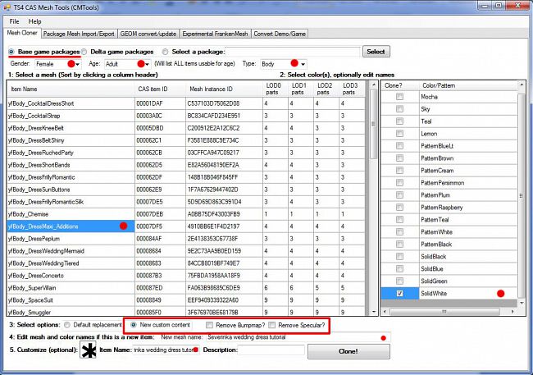
Task: Enable the Remove Bumpmap checkbox
Action: pyautogui.click(x=209, y=325)
